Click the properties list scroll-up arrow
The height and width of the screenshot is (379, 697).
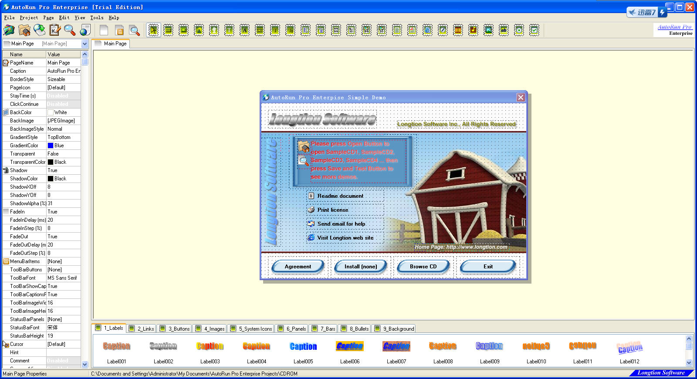85,54
